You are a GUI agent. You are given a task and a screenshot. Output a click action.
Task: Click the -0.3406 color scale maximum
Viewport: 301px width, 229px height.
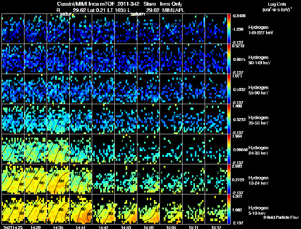[x=239, y=16]
